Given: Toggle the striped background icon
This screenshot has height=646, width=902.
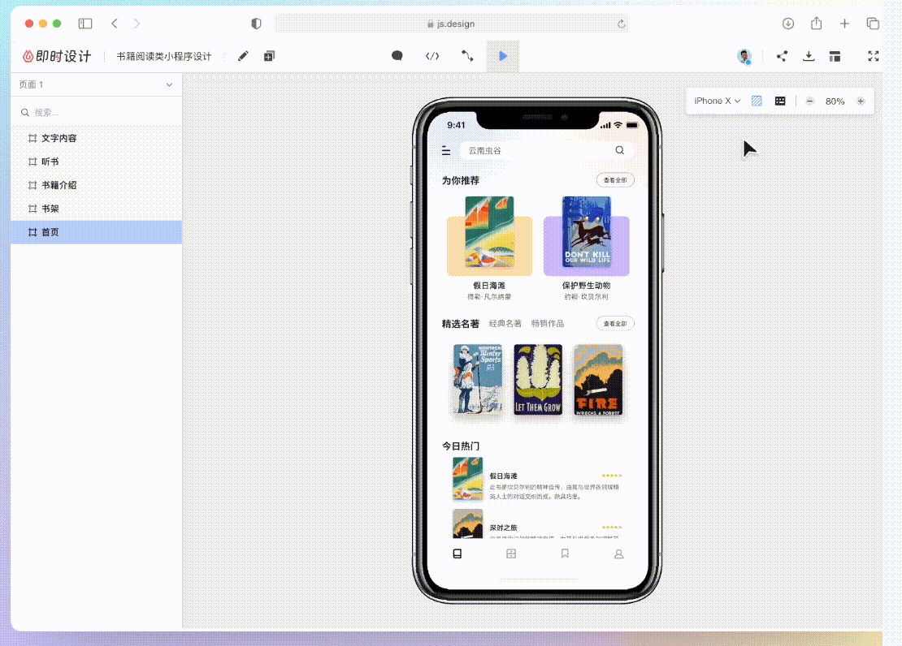Looking at the screenshot, I should click(x=757, y=101).
